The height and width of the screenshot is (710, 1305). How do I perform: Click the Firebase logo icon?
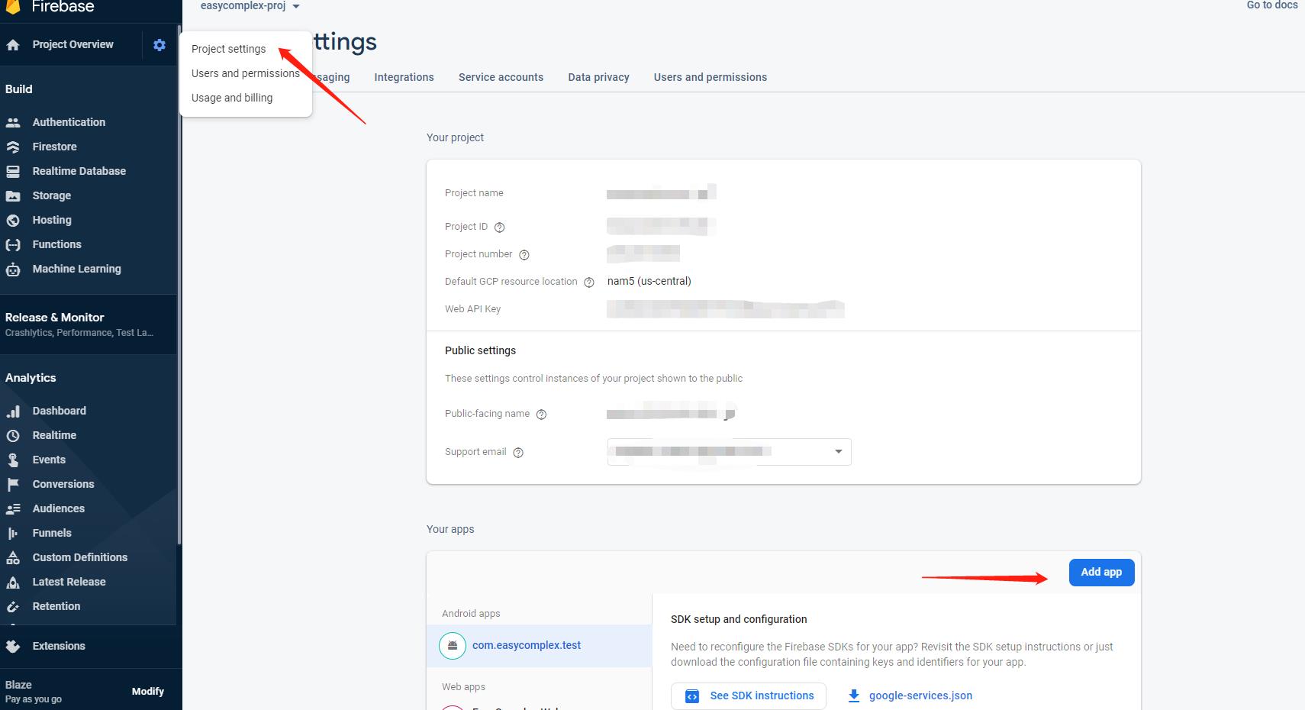13,7
